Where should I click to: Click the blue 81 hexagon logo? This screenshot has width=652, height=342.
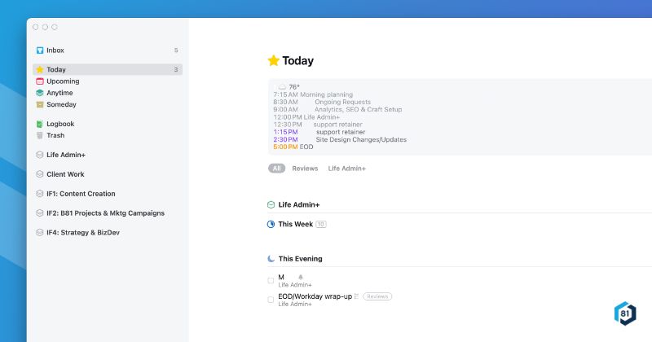pos(625,315)
